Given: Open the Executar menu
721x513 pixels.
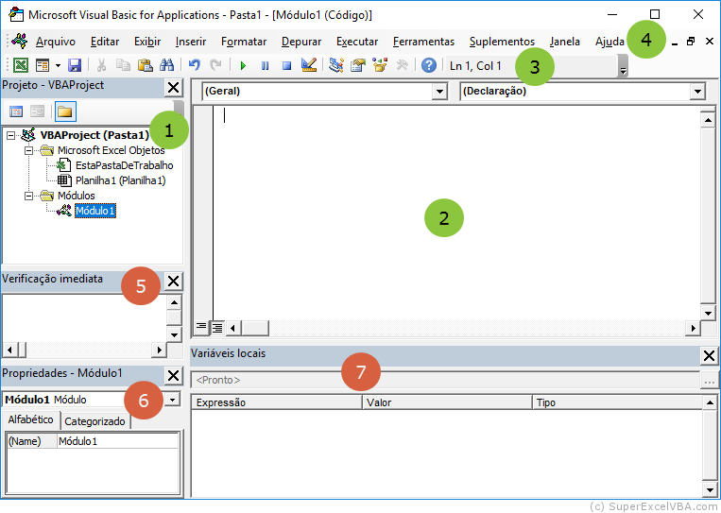Looking at the screenshot, I should point(357,42).
